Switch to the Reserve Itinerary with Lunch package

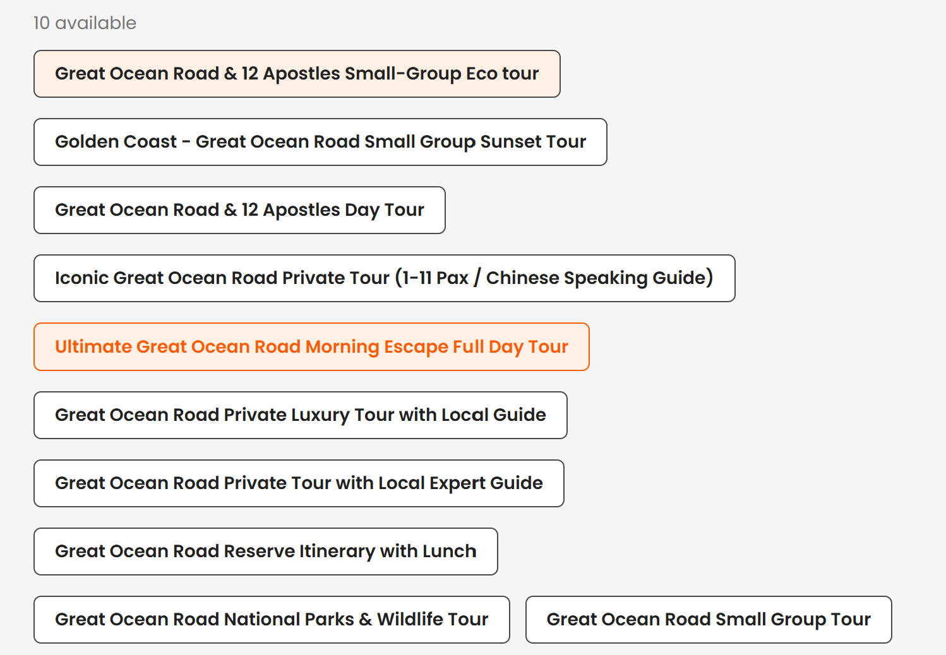click(x=265, y=552)
